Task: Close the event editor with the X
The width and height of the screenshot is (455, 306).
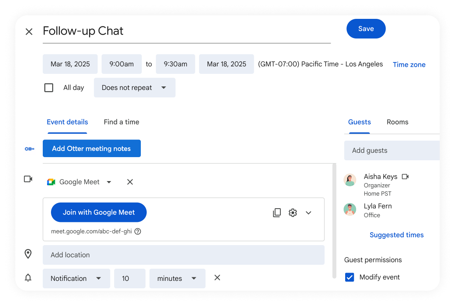Action: 29,31
